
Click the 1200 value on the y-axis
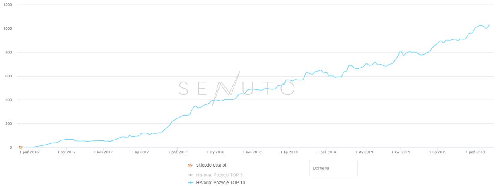click(x=7, y=5)
